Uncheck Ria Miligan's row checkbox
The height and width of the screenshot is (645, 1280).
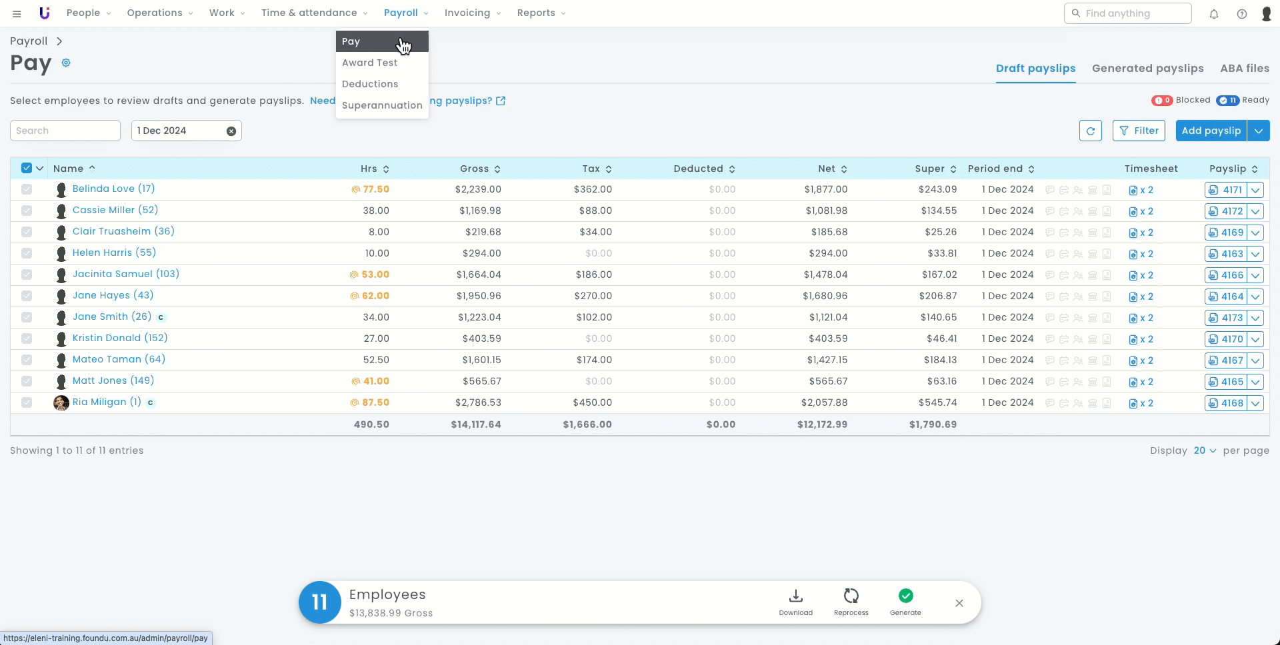coord(27,402)
